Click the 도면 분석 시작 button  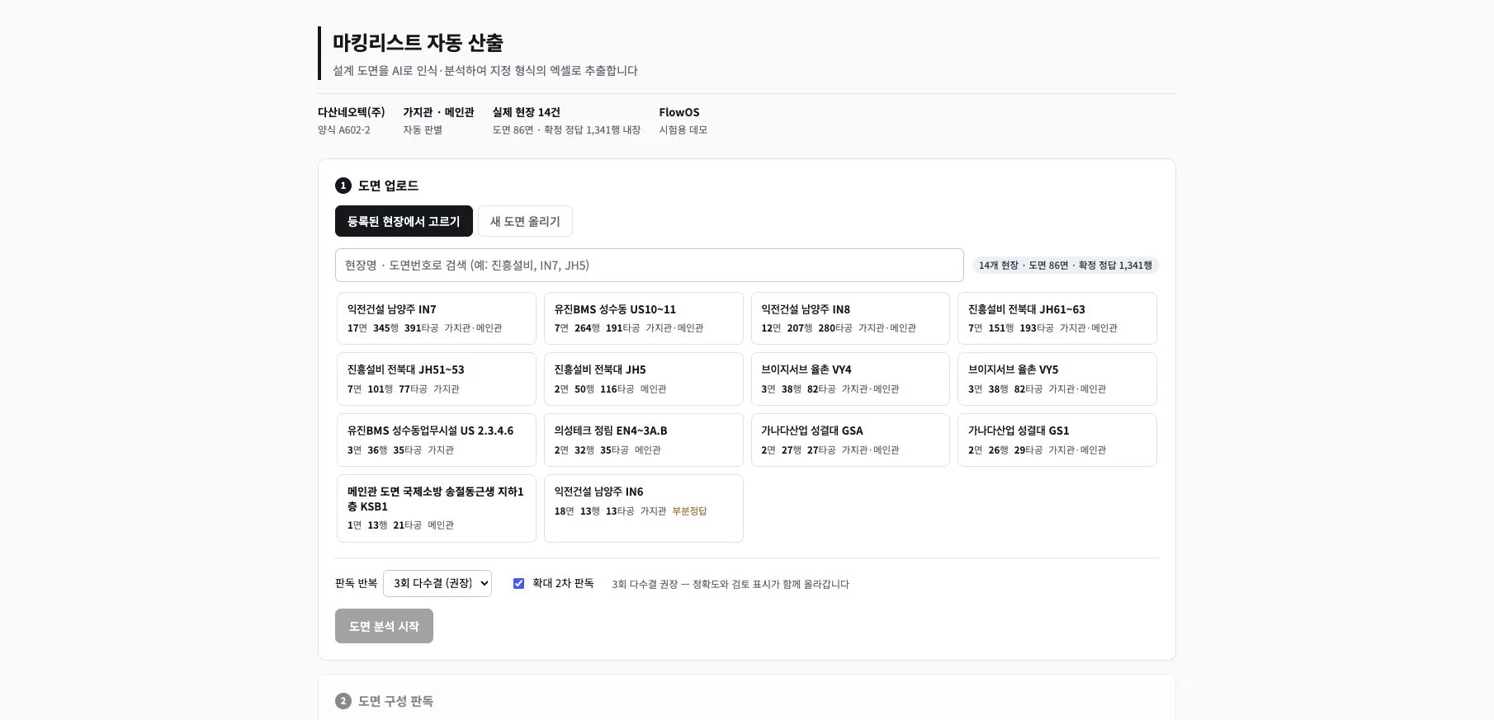coord(384,626)
